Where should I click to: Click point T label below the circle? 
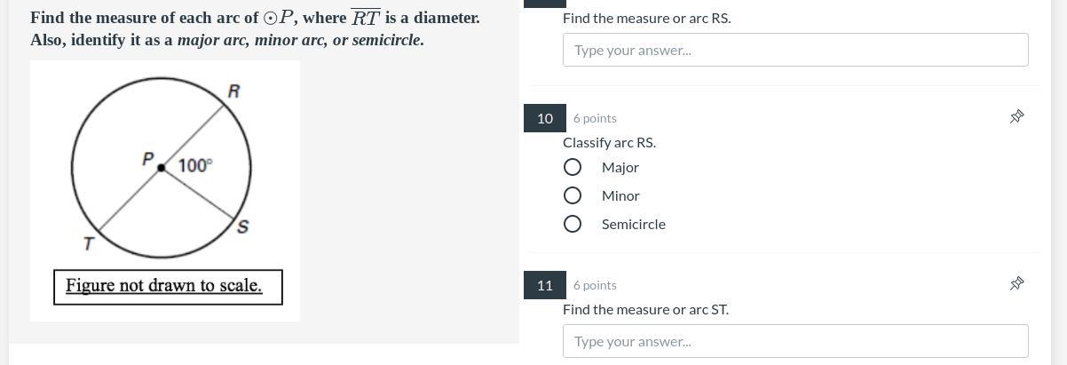89,244
